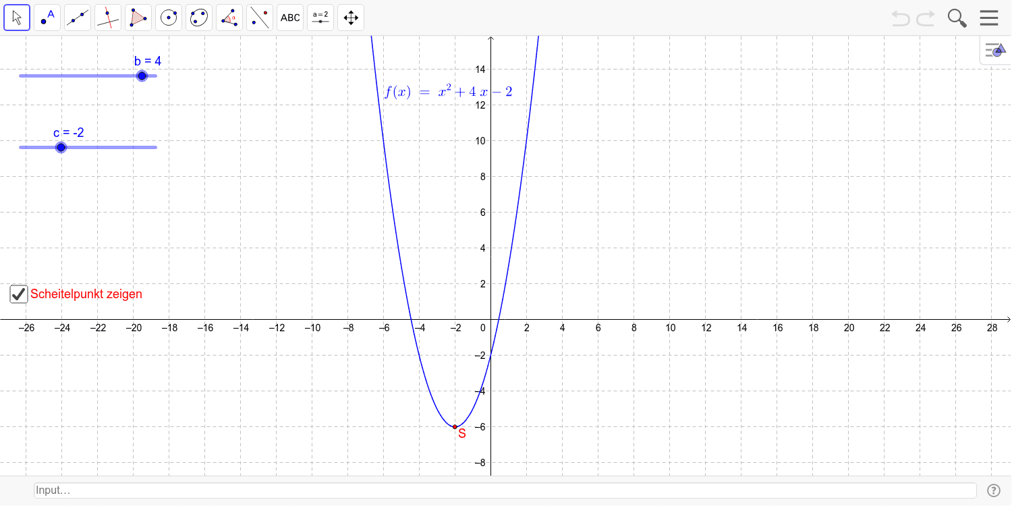
Task: Click the Undo arrow
Action: pos(901,18)
